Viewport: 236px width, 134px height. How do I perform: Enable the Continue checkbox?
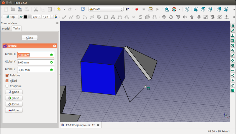(x=7, y=86)
